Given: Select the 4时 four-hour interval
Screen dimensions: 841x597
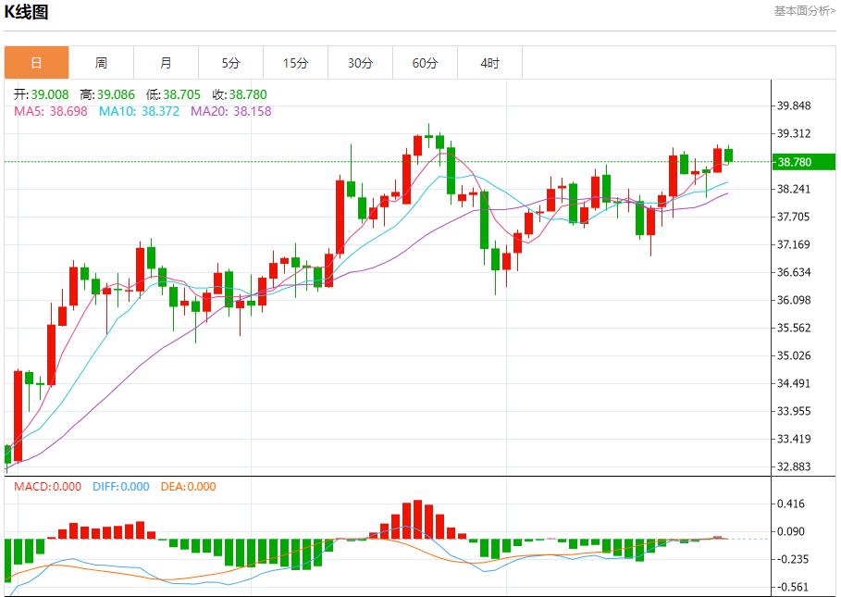Looking at the screenshot, I should [489, 62].
